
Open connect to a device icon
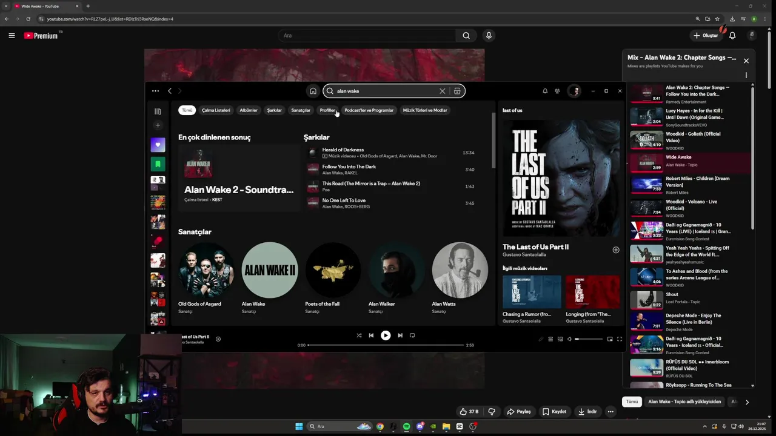click(560, 339)
